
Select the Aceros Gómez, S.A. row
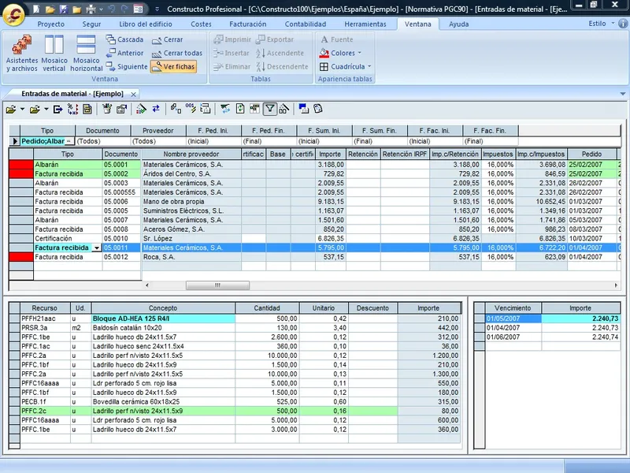click(x=313, y=229)
